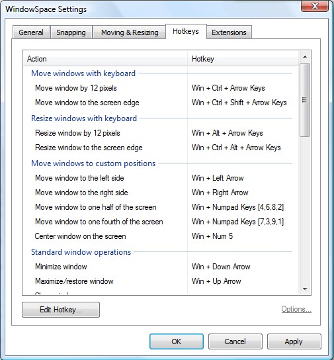The height and width of the screenshot is (360, 334).
Task: Click the 'Win + Num 5' hotkey
Action: click(x=212, y=236)
